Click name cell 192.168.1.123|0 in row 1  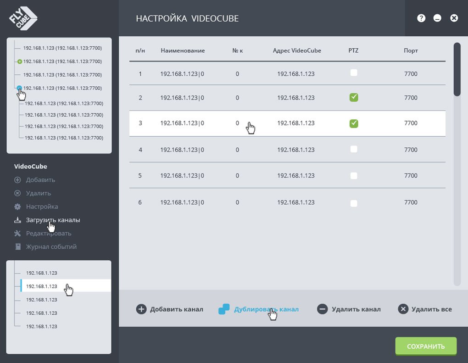[x=182, y=74]
